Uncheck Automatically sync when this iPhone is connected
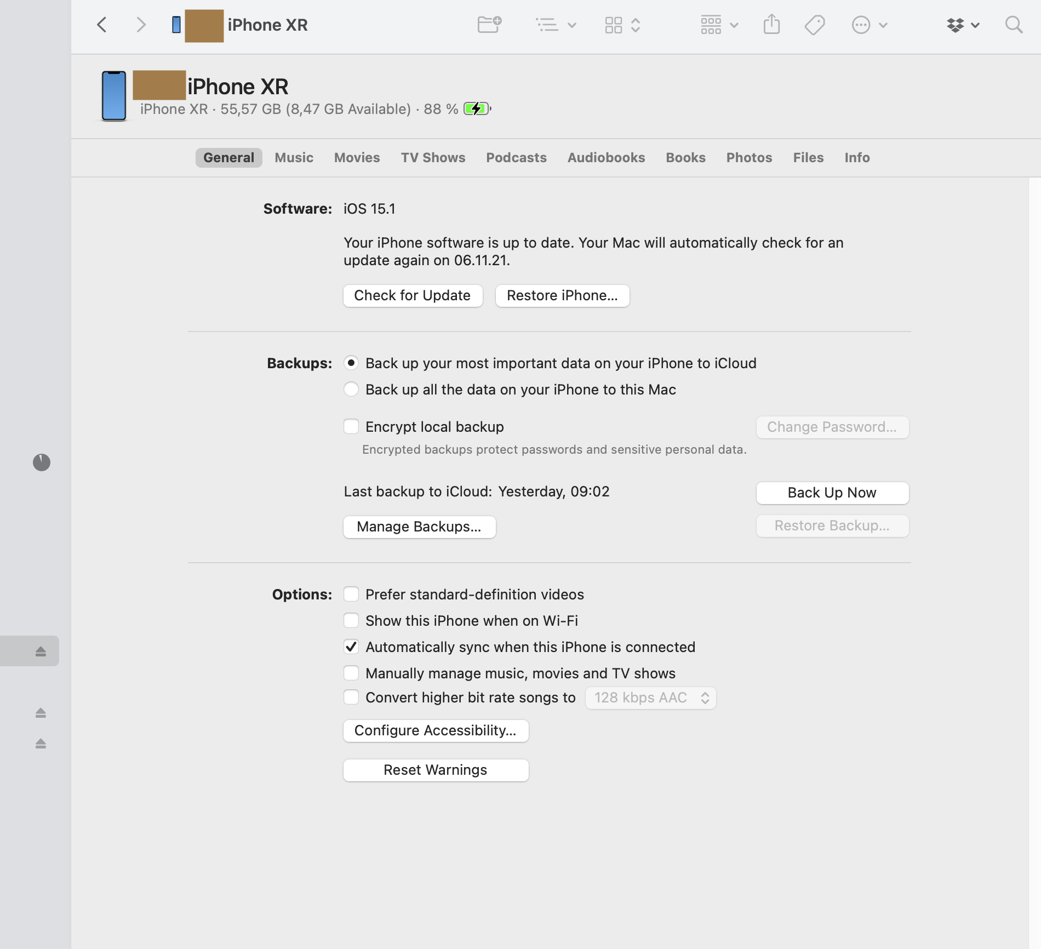This screenshot has height=949, width=1041. coord(351,647)
